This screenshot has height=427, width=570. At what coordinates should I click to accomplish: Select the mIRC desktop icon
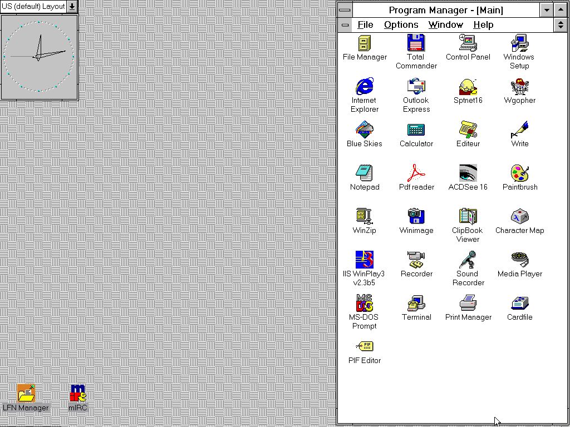(77, 394)
